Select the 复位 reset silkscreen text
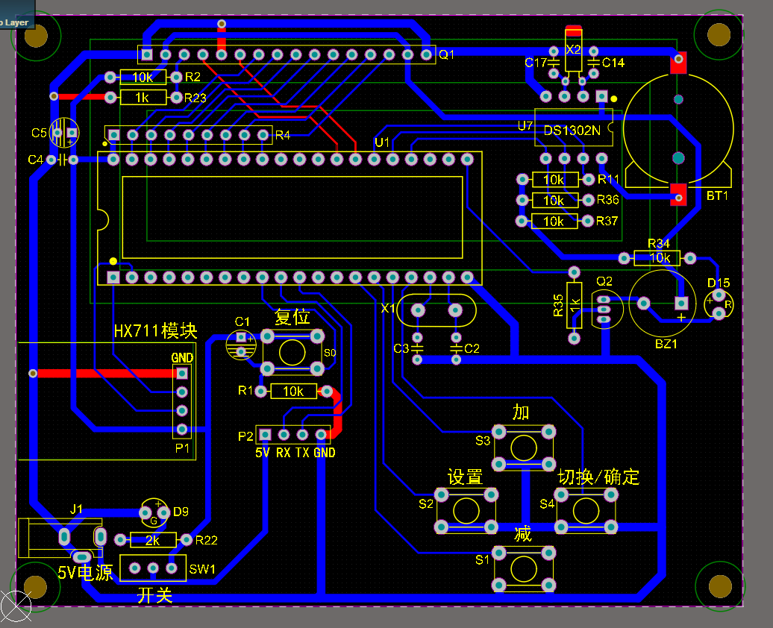 (x=292, y=317)
